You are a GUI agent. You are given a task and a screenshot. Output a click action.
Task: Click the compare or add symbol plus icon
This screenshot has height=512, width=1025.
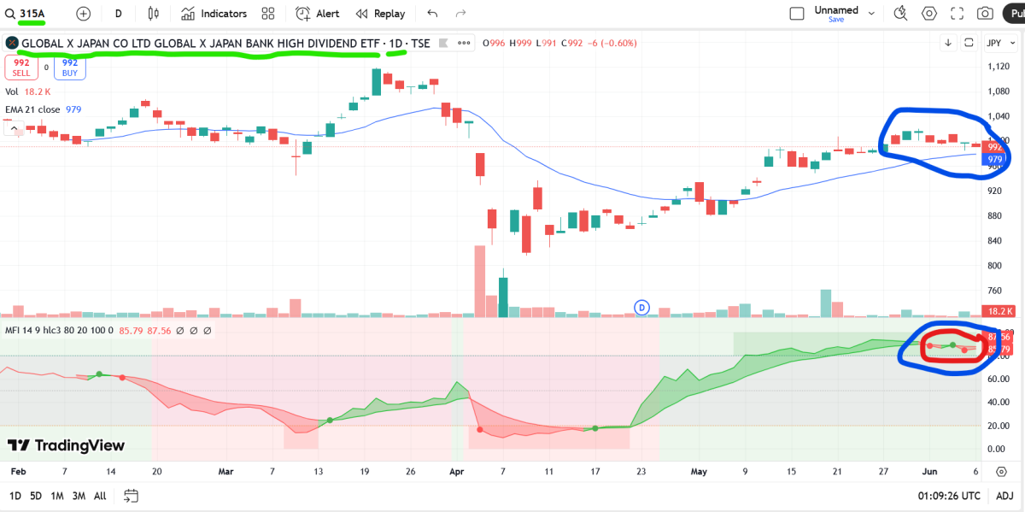click(x=83, y=14)
